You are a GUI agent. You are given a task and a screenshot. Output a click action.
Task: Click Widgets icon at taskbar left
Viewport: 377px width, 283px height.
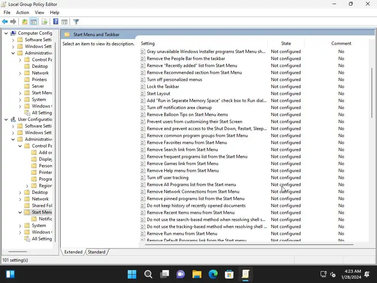(x=10, y=274)
